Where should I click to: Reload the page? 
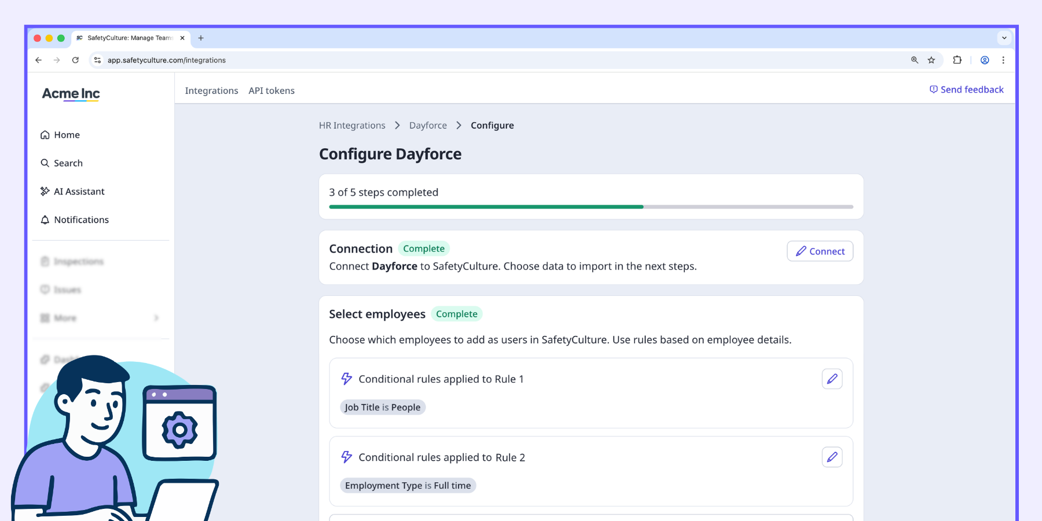coord(75,60)
